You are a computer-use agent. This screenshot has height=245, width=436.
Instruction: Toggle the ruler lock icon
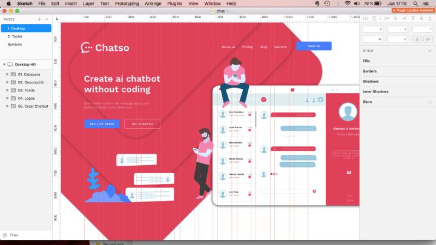tap(57, 19)
